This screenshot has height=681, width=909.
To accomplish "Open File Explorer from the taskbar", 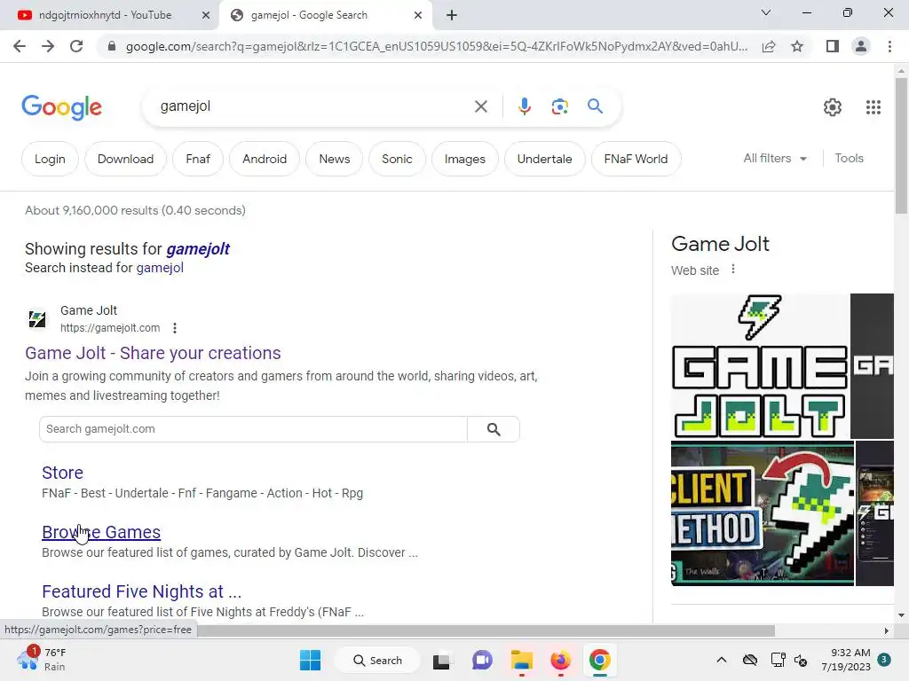I will (521, 660).
